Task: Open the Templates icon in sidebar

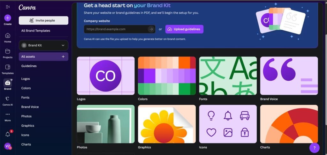Action: coord(8,67)
